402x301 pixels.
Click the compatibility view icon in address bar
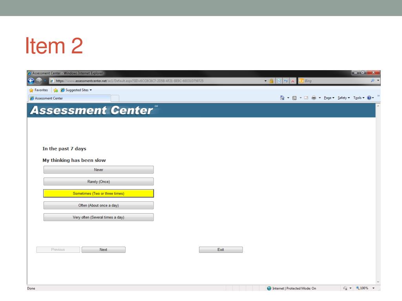point(279,81)
